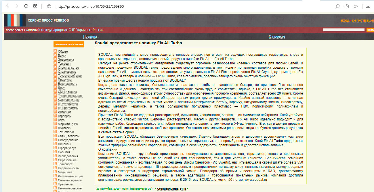Click RSS icon next to Премьеры
The image size is (374, 192).
pyautogui.click(x=55, y=184)
